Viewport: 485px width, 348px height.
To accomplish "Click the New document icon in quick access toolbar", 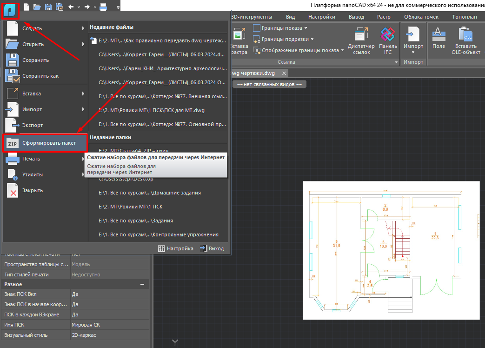I will tap(27, 7).
